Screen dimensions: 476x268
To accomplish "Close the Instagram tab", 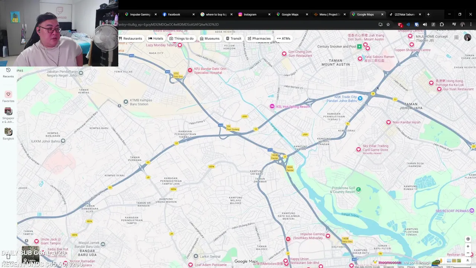I will pos(269,15).
